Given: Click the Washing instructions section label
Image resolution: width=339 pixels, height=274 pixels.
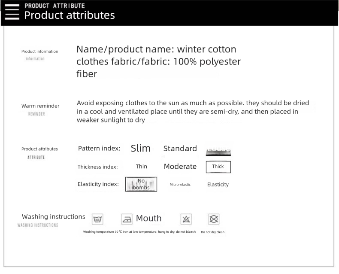Looking at the screenshot, I should 54,217.
